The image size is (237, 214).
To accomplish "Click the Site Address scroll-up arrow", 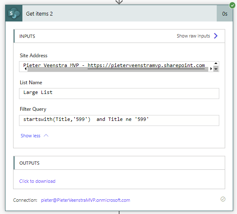I will 216,63.
